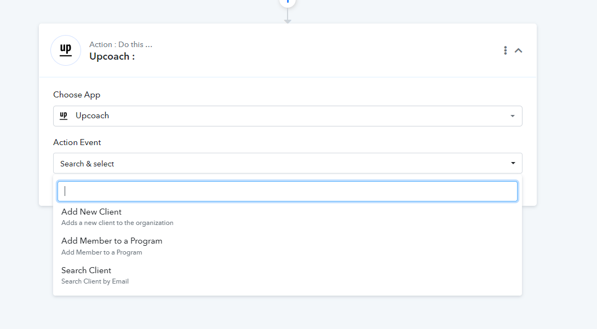Focus the action event search field
597x329 pixels.
click(x=288, y=191)
